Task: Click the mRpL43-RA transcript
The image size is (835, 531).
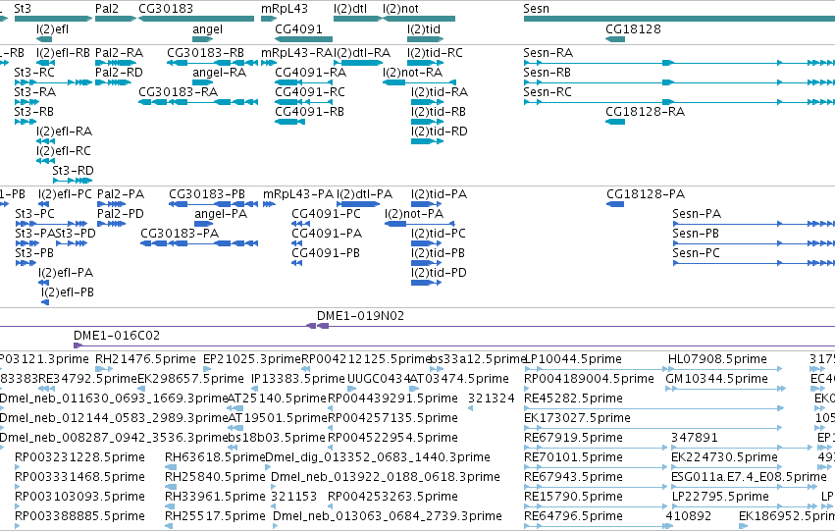Action: [269, 63]
